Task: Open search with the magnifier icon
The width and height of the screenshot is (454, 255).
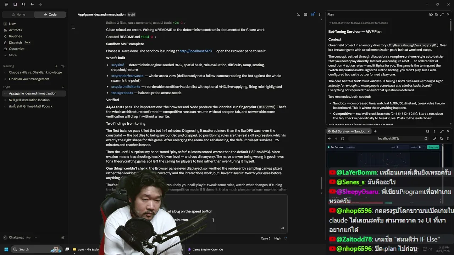Action: point(23,4)
